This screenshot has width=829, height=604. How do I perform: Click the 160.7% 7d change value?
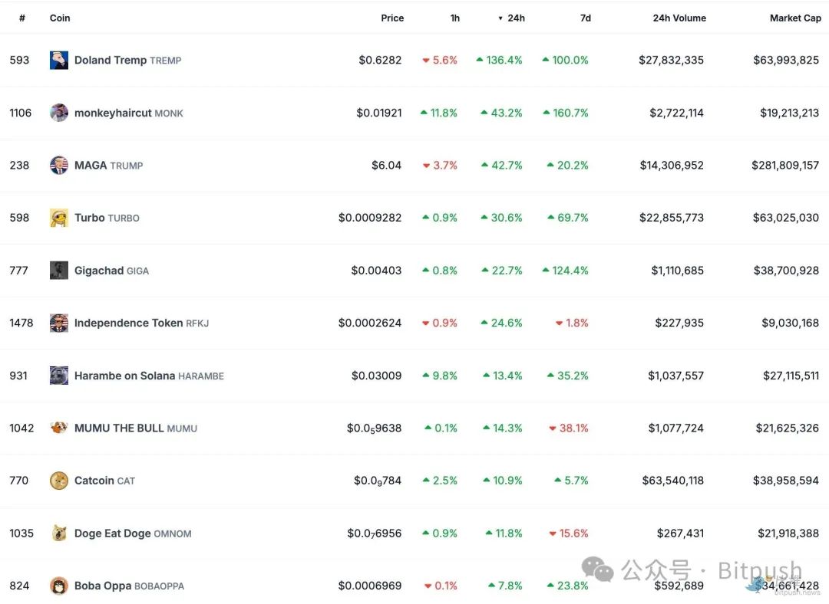[570, 113]
